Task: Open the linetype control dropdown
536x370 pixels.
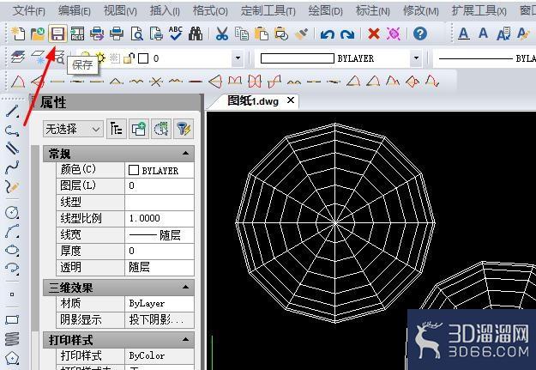Action: coord(485,58)
